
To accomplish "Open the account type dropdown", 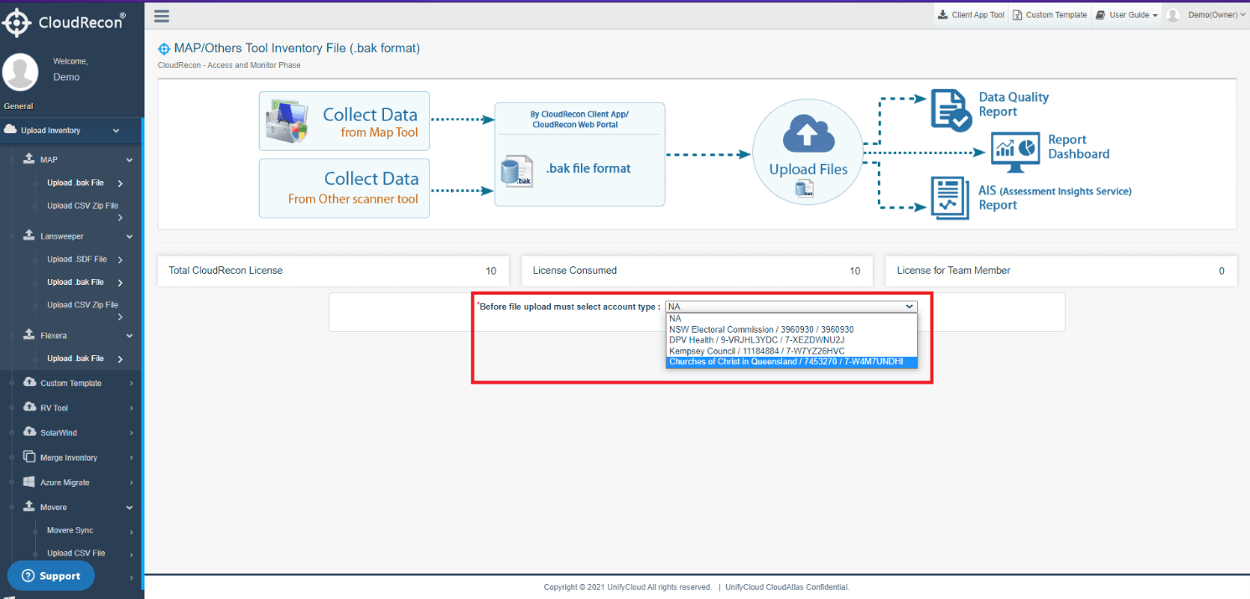I will click(791, 307).
